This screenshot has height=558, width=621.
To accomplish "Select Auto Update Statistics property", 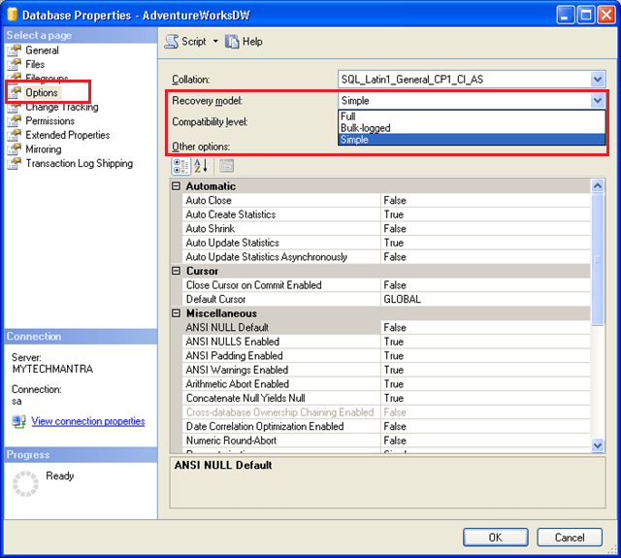I will pos(386,243).
